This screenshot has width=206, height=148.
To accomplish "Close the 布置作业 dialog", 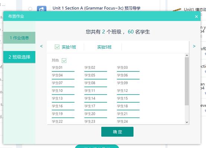I will 196,16.
